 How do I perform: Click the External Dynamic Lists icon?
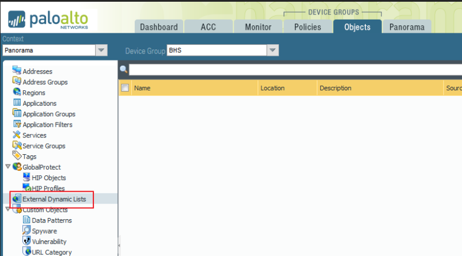(x=17, y=198)
